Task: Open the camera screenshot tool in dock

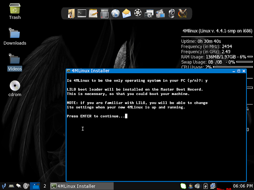Action: [x=149, y=14]
